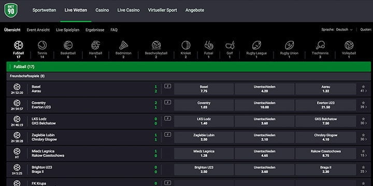Select the Volleyball sport icon
This screenshot has height=186, width=373.
(x=349, y=45)
